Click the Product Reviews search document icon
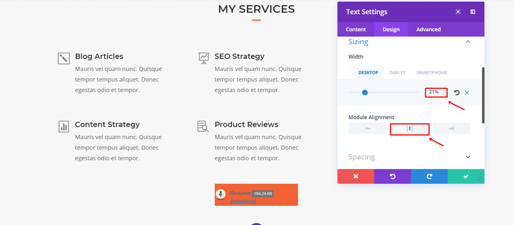 pos(203,126)
